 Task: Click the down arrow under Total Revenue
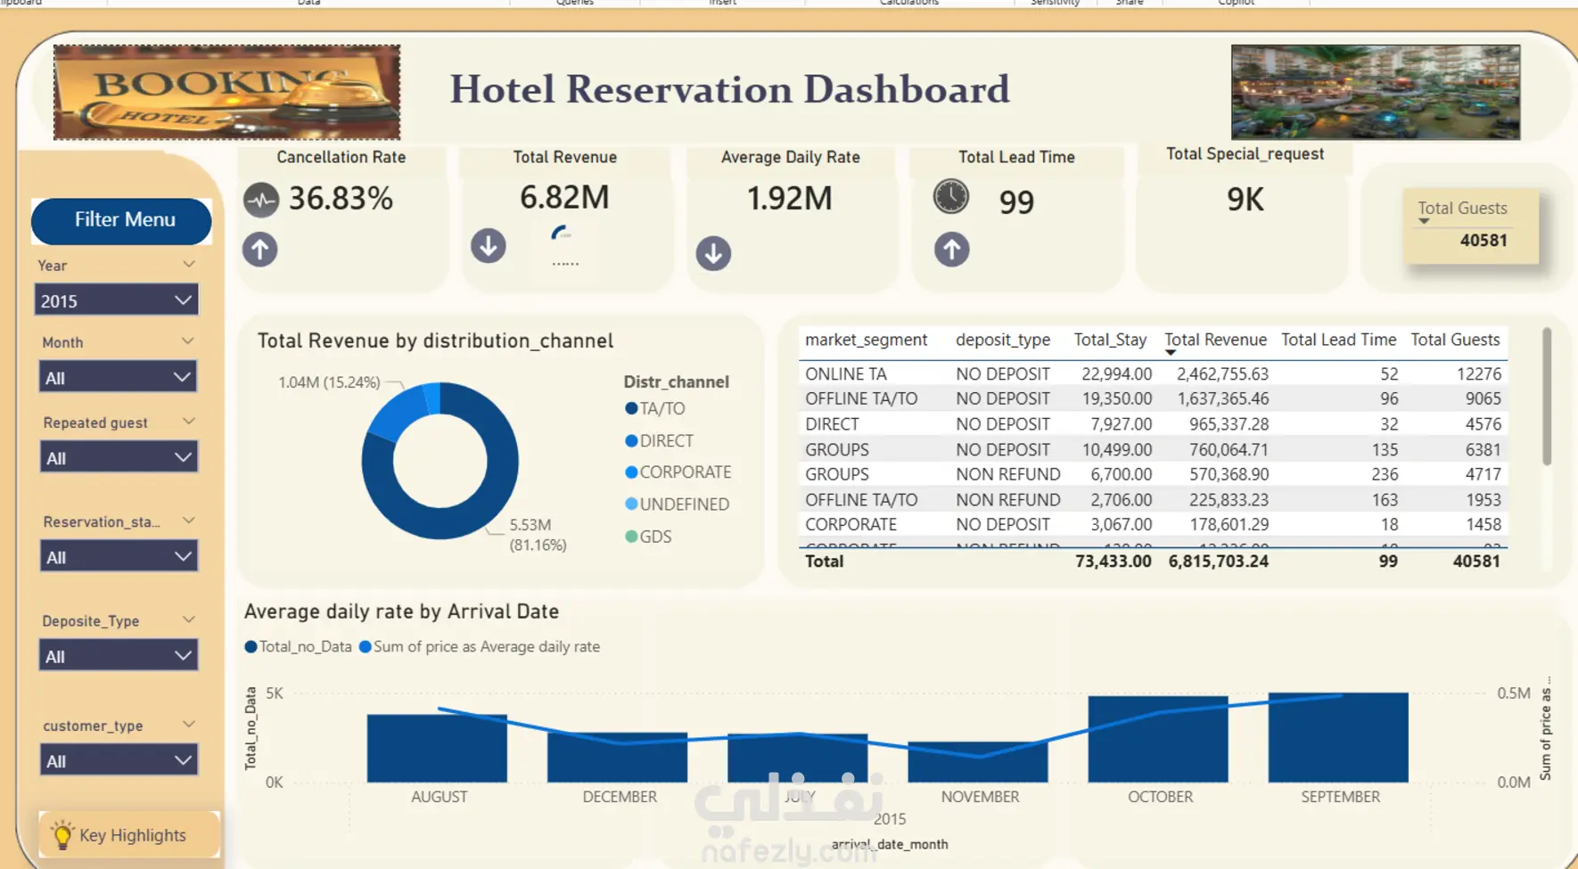pyautogui.click(x=489, y=246)
